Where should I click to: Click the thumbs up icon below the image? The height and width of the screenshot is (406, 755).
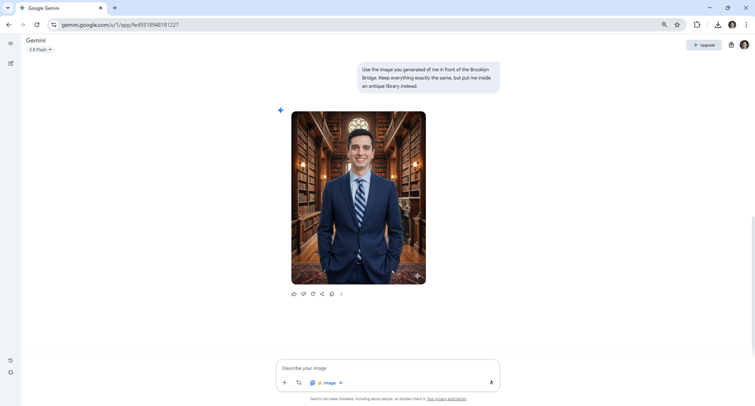point(294,294)
